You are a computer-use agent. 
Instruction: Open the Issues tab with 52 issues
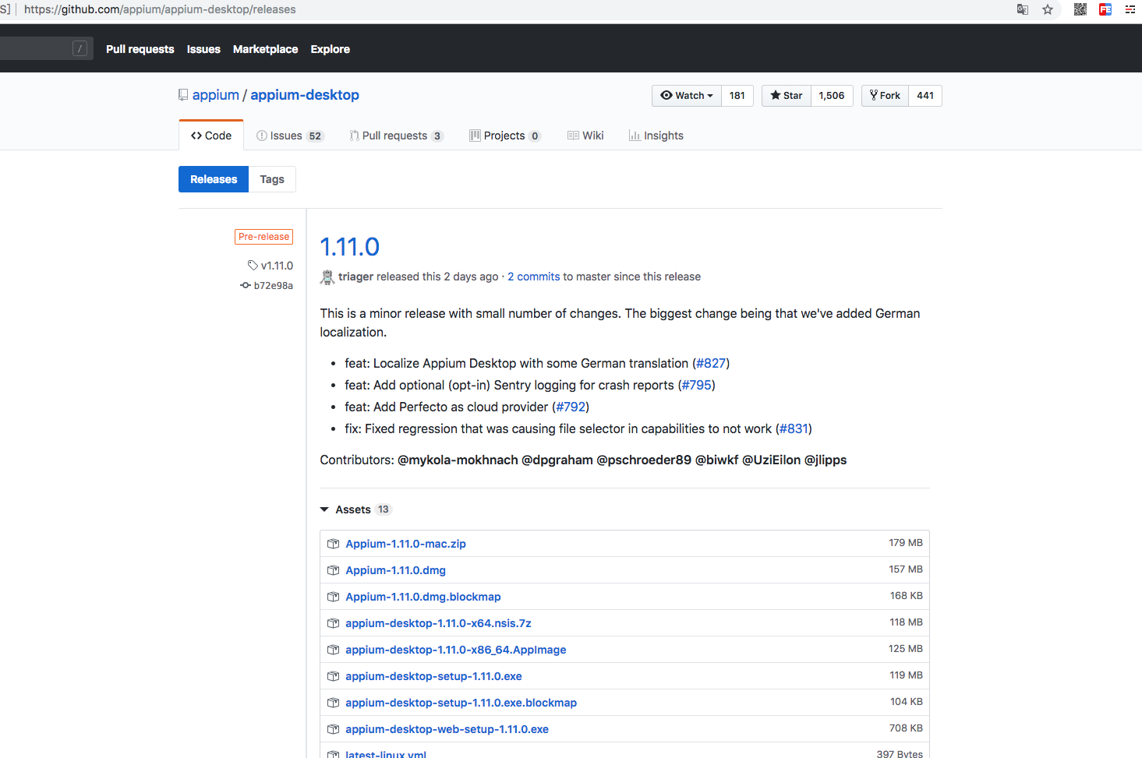[289, 136]
